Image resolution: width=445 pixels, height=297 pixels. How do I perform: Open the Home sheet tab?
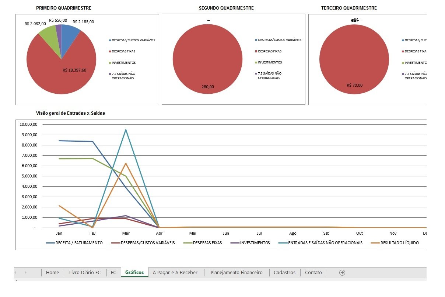52,272
